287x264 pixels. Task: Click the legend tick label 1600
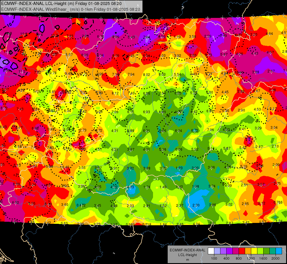263,258
